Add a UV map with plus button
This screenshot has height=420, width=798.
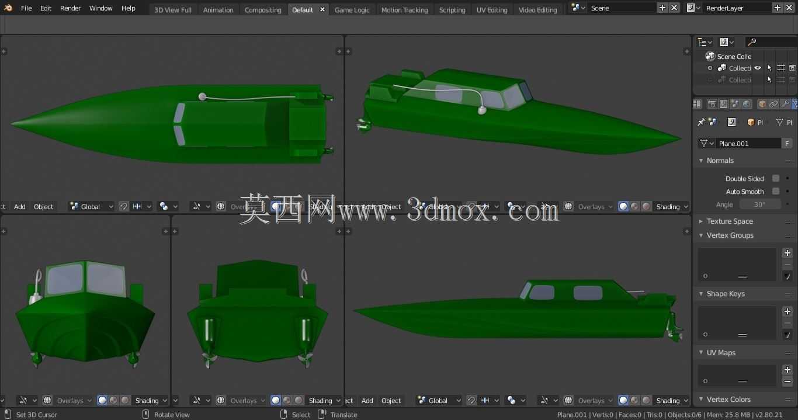(787, 370)
